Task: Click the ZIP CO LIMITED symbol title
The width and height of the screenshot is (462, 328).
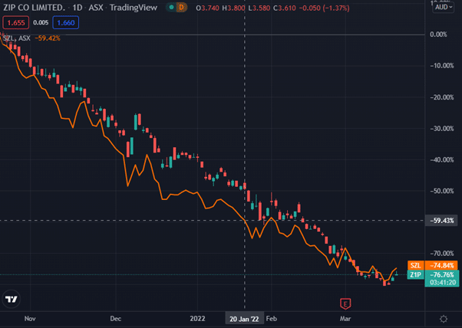Action: 35,8
